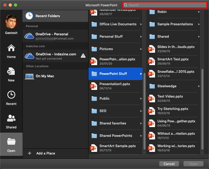209x169 pixels.
Task: Expand the PowerPoint Stuff folder arrow
Action: coord(141,74)
